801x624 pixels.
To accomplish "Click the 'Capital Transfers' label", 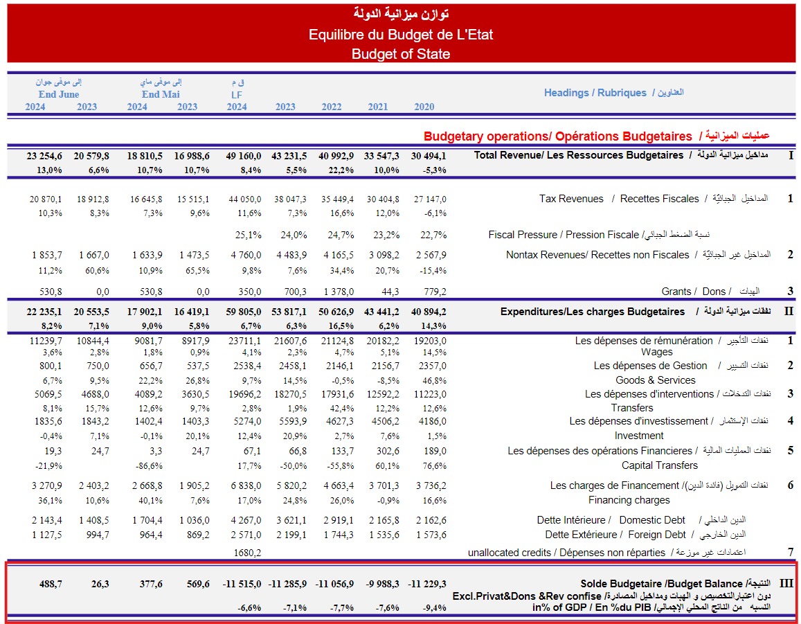I will click(x=659, y=465).
